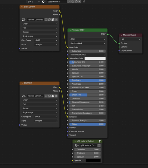Click Transmission value field
Viewport: 148px width, 168px height.
coord(87,110)
